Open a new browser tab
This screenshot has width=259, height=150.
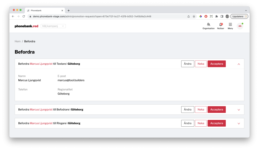69,10
